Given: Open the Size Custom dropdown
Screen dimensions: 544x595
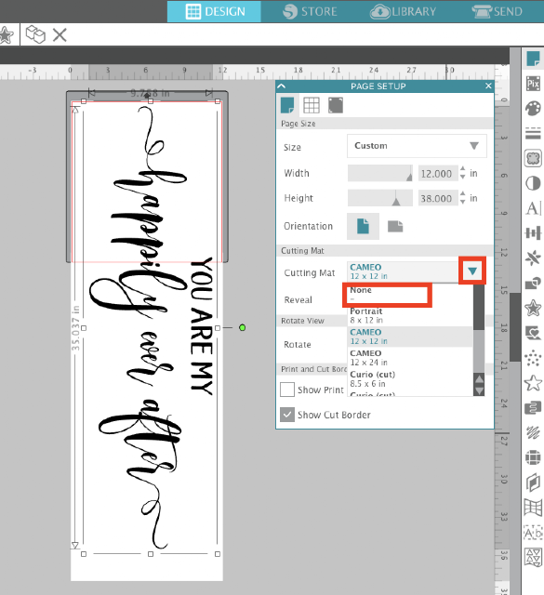Looking at the screenshot, I should [417, 146].
